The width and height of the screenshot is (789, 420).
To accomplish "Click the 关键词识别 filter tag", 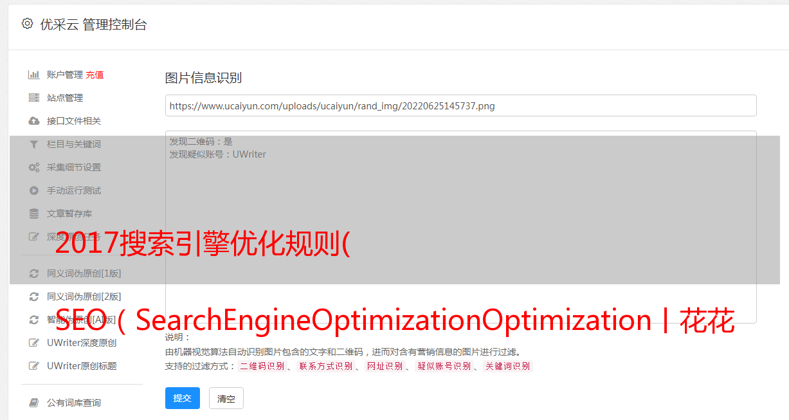I will [x=508, y=366].
